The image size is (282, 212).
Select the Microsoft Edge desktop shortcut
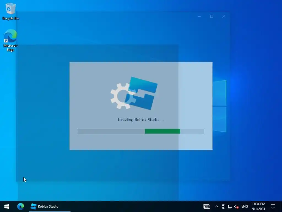tap(11, 40)
